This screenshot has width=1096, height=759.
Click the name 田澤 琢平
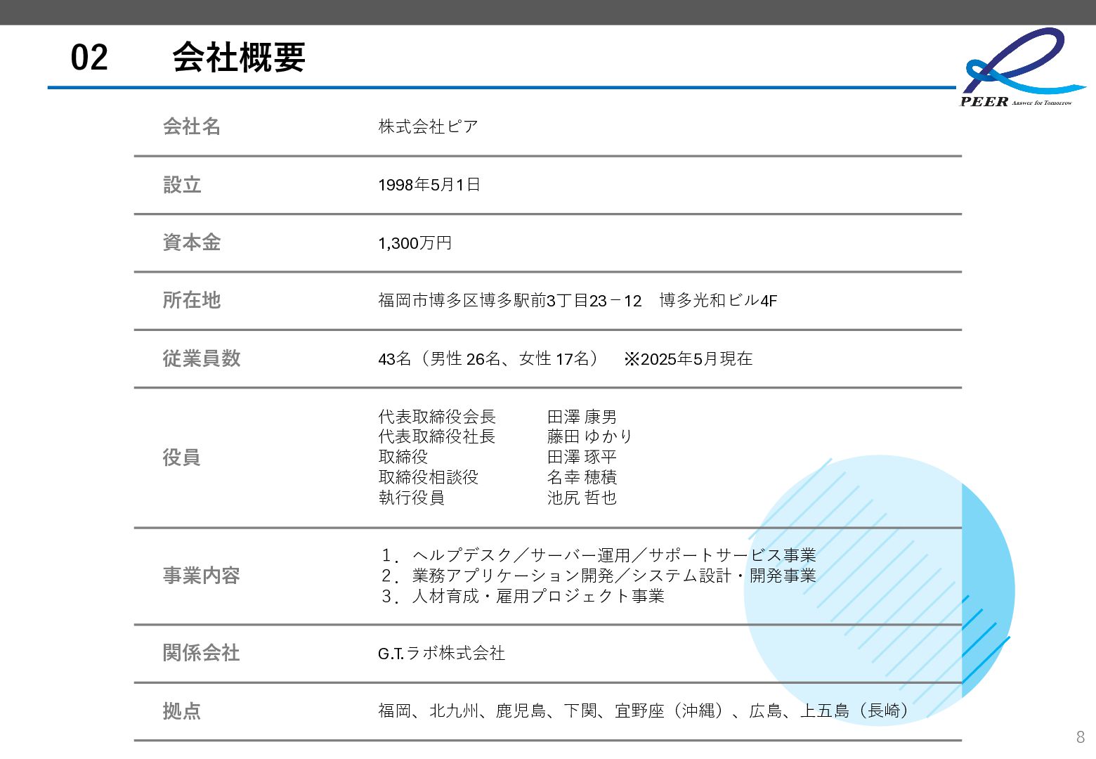pos(582,457)
